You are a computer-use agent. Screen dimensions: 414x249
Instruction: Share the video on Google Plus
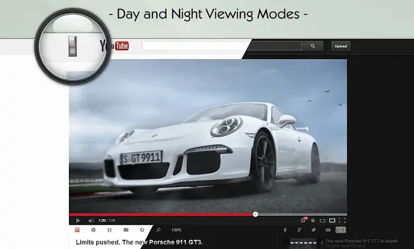pyautogui.click(x=299, y=230)
